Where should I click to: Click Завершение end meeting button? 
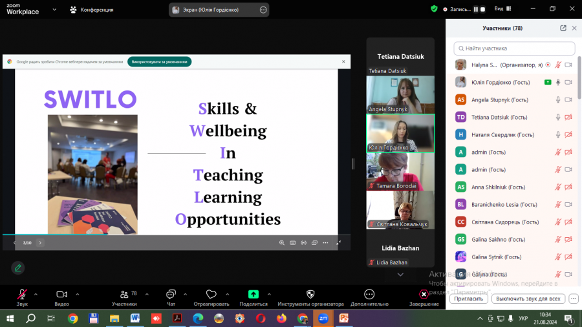tap(424, 298)
